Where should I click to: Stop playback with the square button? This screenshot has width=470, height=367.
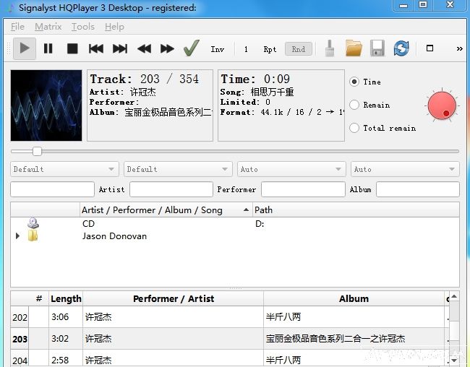tap(72, 48)
